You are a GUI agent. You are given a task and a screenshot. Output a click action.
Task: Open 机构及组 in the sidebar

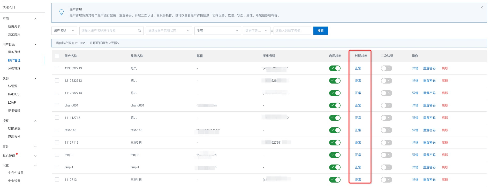click(x=14, y=52)
